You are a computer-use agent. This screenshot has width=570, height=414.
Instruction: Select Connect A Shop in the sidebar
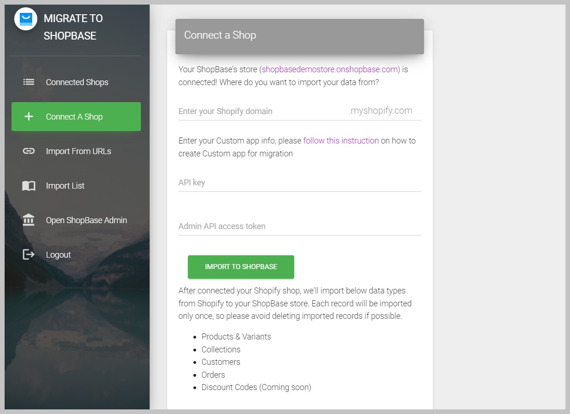[74, 117]
